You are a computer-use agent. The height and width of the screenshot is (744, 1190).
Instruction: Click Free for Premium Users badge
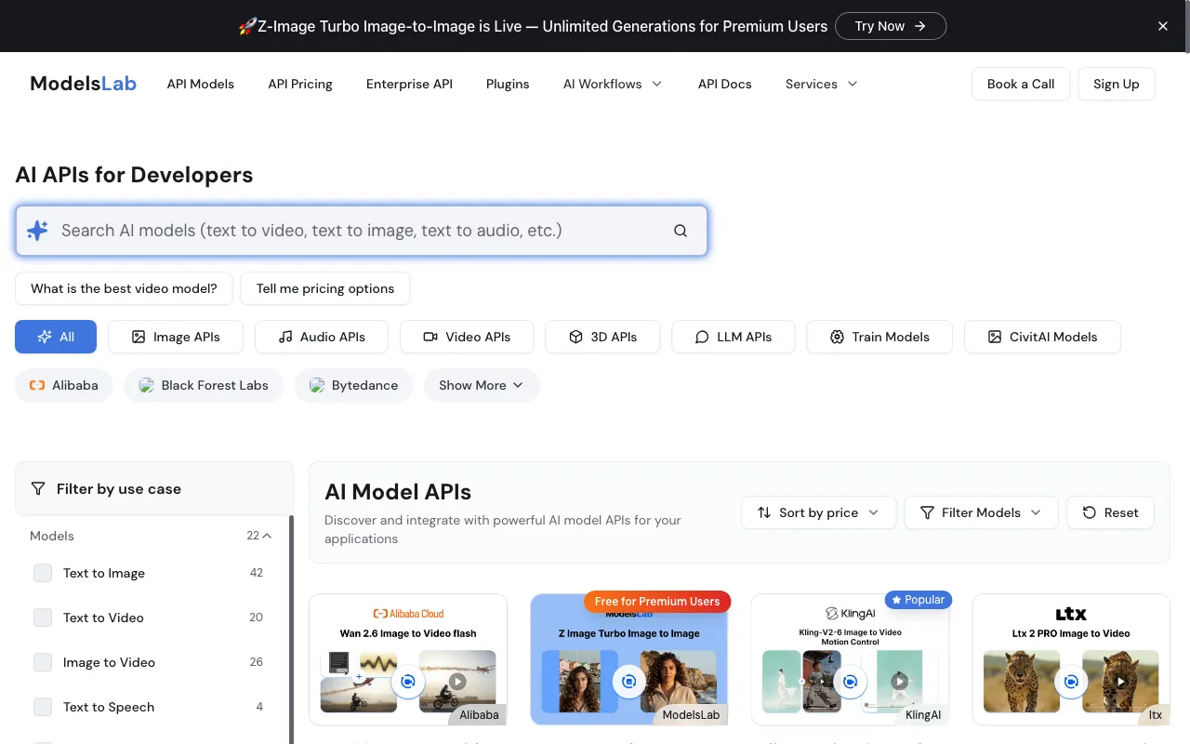(x=657, y=602)
